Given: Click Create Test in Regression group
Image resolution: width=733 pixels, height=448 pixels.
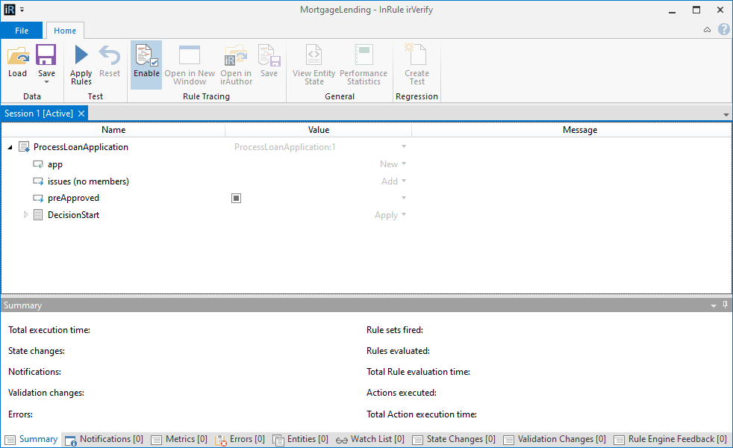Looking at the screenshot, I should tap(417, 63).
